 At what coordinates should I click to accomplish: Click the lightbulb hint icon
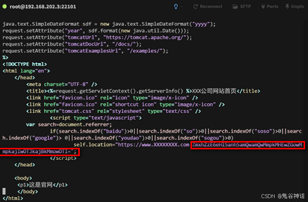point(176,6)
